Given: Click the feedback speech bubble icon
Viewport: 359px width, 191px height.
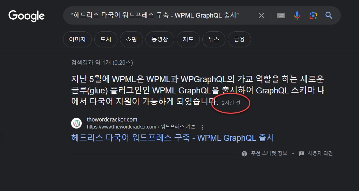Looking at the screenshot, I should 302,154.
